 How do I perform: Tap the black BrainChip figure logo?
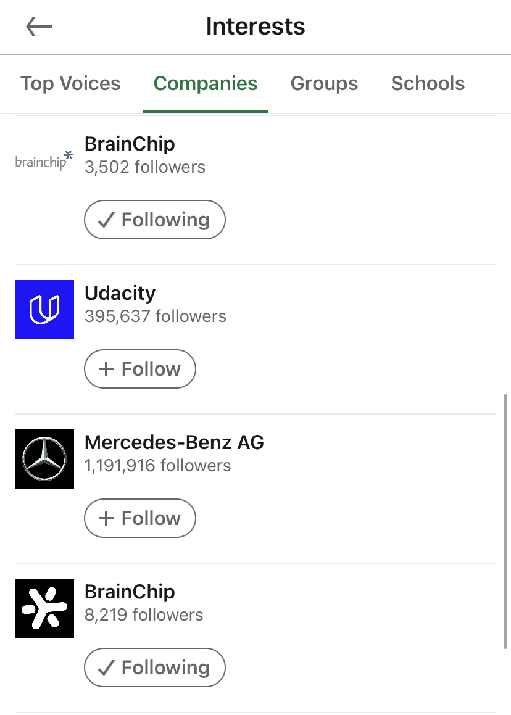pyautogui.click(x=44, y=608)
